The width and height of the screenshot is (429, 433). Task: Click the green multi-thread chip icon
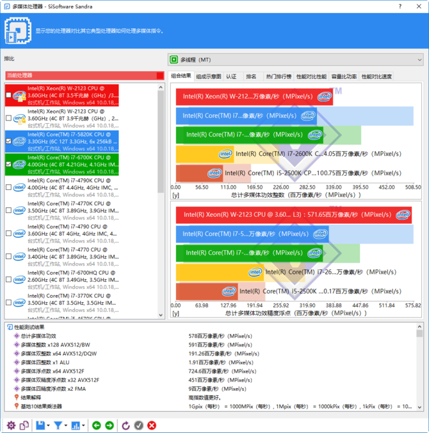point(174,60)
